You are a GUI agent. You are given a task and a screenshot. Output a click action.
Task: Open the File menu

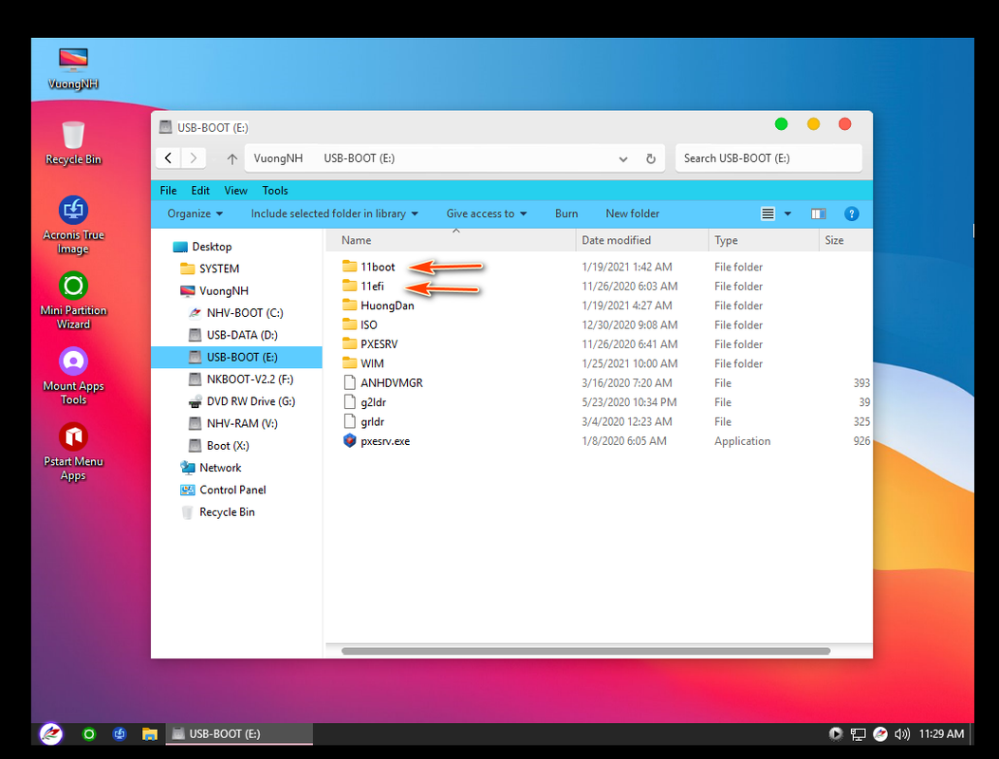tap(168, 191)
